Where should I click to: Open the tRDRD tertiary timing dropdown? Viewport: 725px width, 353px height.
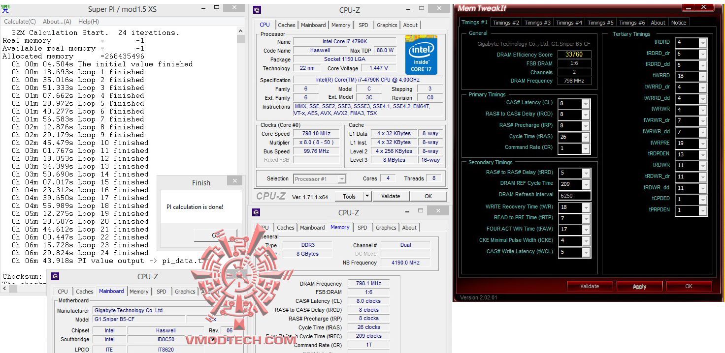pyautogui.click(x=703, y=43)
